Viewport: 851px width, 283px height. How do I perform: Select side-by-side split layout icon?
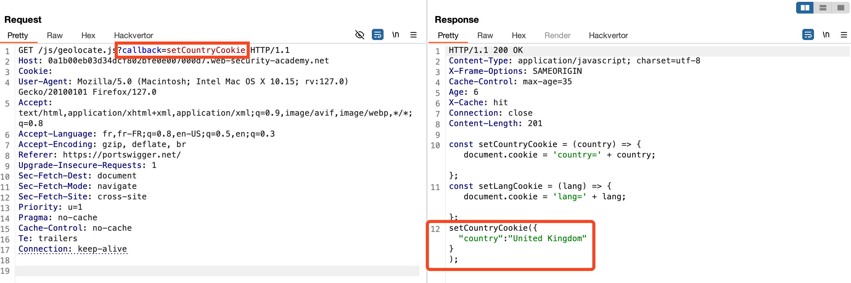[805, 8]
